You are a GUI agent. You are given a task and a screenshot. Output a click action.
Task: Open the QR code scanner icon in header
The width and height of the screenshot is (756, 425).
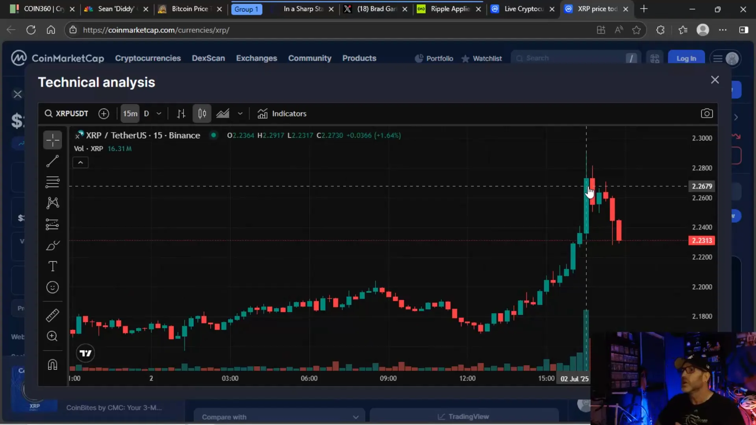point(655,59)
